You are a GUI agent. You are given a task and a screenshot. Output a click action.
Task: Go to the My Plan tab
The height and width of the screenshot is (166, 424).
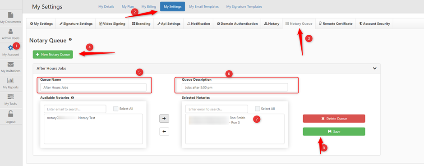point(128,6)
